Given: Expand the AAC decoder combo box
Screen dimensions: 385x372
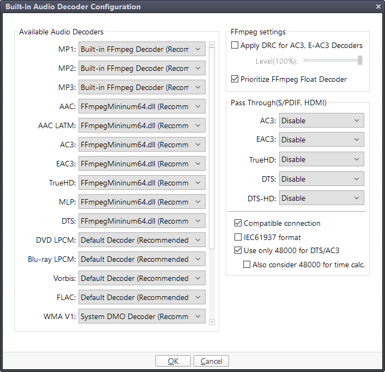Looking at the screenshot, I should pos(142,107).
